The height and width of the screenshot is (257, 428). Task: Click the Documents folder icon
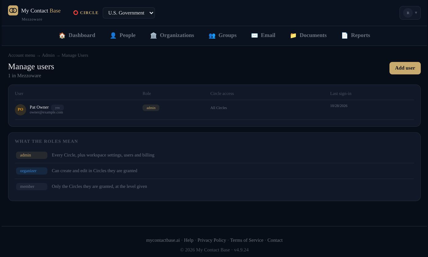click(293, 36)
